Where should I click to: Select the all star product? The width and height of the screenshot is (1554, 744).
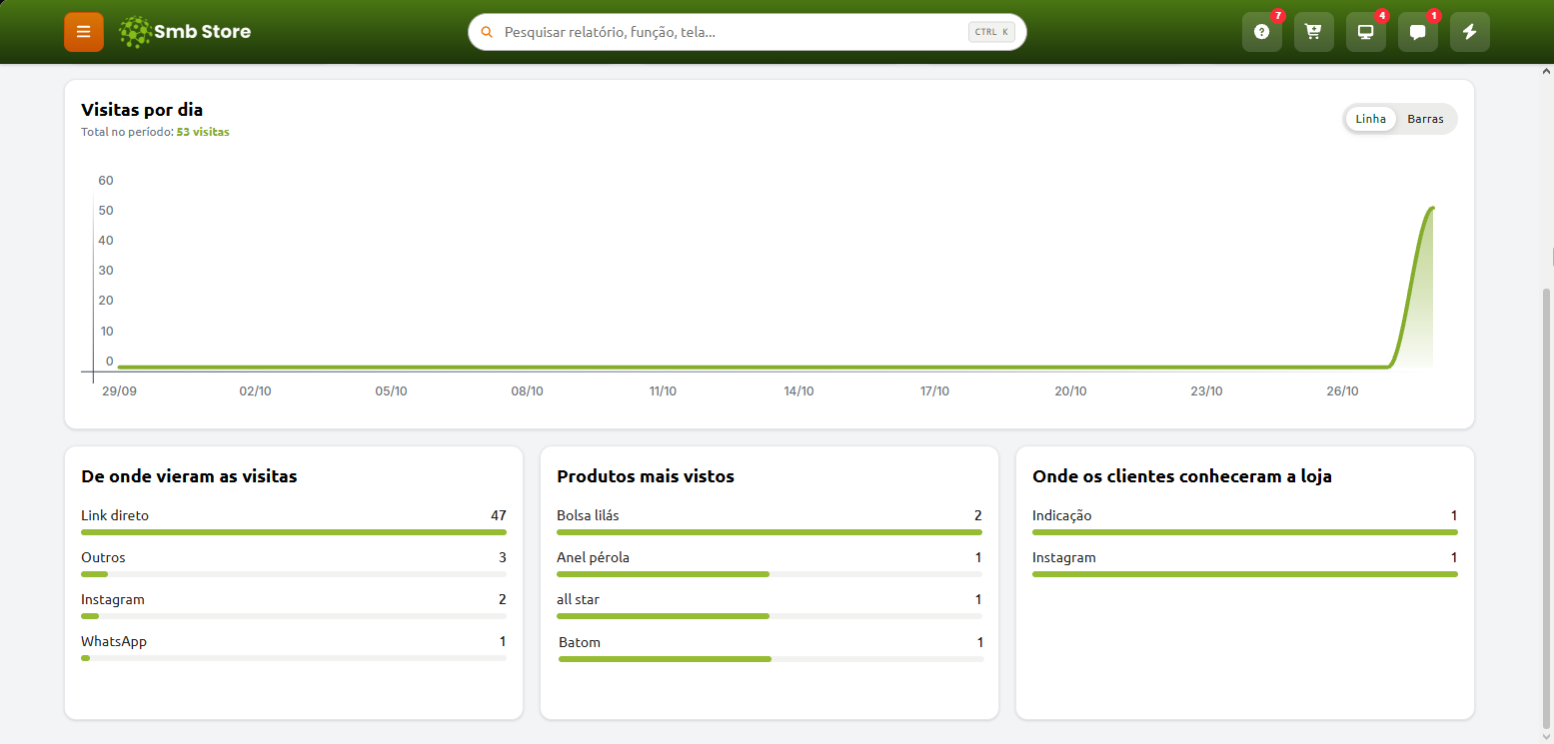(x=578, y=599)
